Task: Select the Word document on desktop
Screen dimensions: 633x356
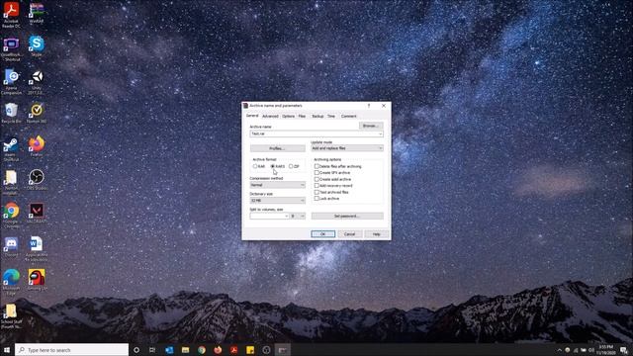Action: (37, 249)
